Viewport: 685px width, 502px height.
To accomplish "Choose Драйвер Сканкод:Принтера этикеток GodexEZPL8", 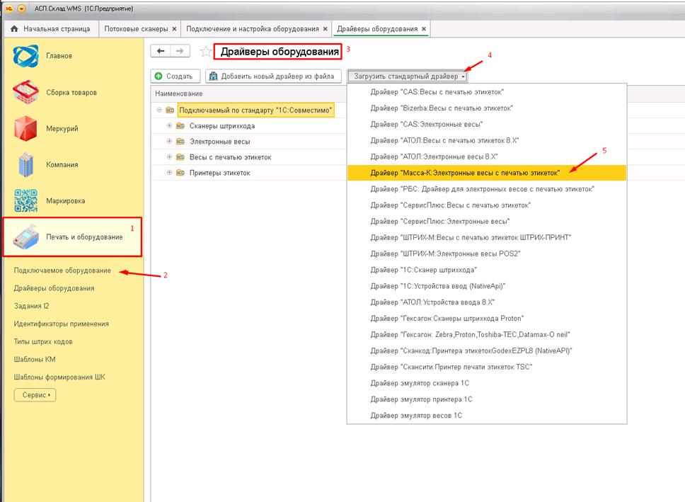I will click(x=487, y=351).
